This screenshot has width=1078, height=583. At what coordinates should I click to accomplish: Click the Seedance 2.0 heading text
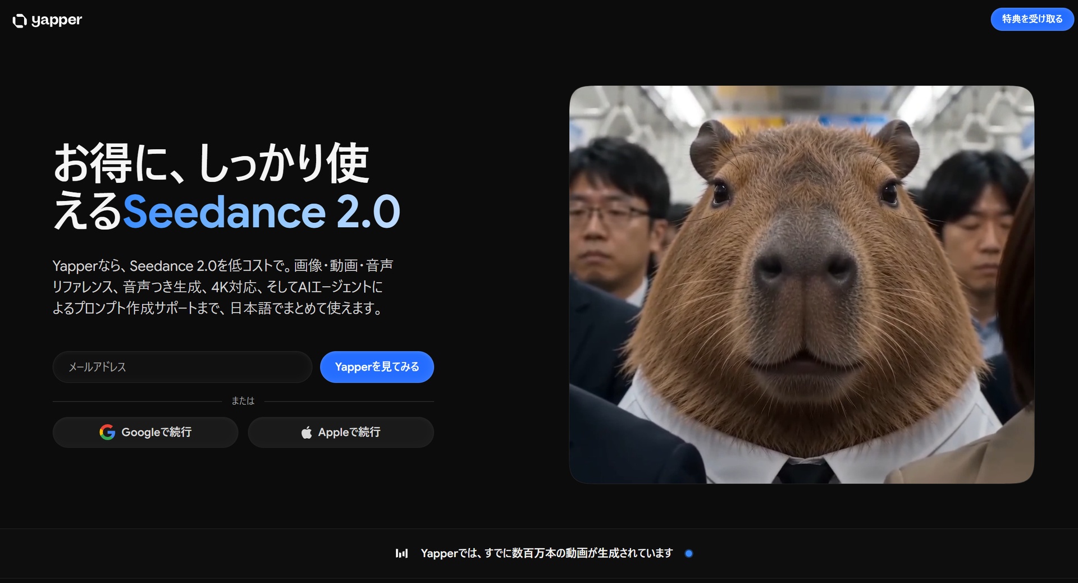coord(262,212)
